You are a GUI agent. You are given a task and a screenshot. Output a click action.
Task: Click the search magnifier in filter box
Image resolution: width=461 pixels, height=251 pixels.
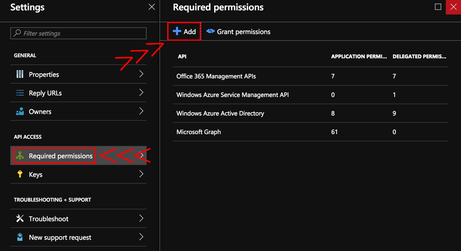pos(17,33)
